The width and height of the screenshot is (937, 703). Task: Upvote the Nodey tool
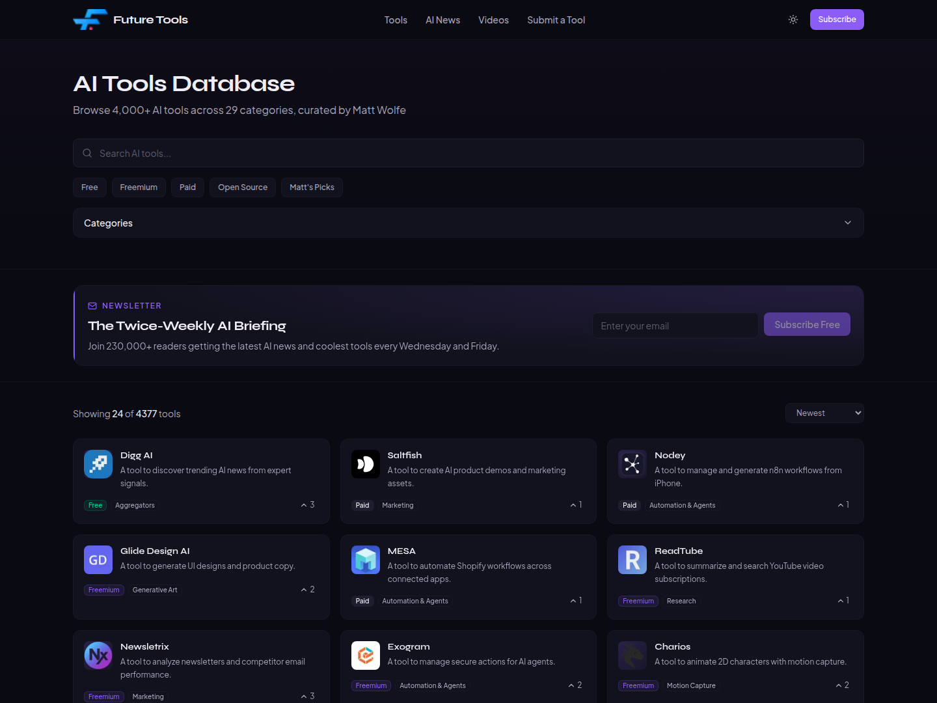[843, 504]
